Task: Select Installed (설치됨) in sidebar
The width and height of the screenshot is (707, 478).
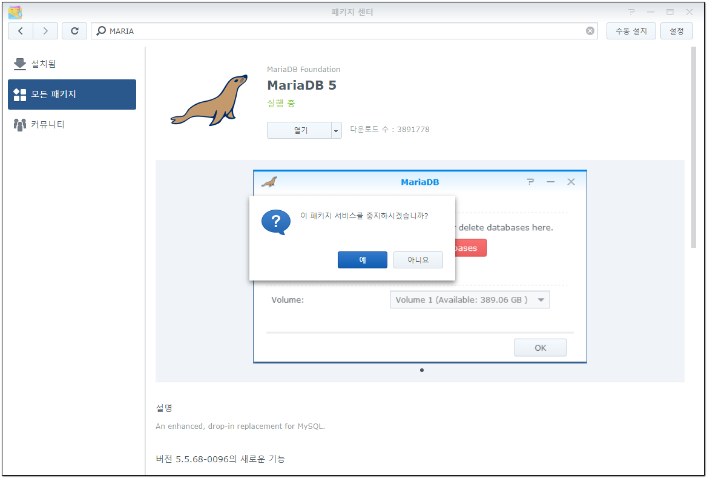Action: click(x=71, y=64)
